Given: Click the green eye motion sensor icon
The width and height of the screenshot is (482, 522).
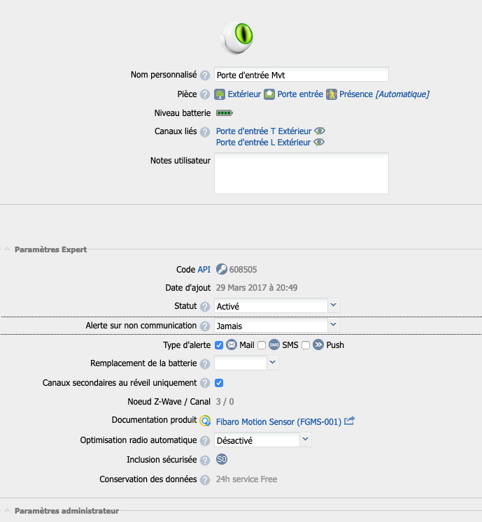Looking at the screenshot, I should click(x=237, y=36).
